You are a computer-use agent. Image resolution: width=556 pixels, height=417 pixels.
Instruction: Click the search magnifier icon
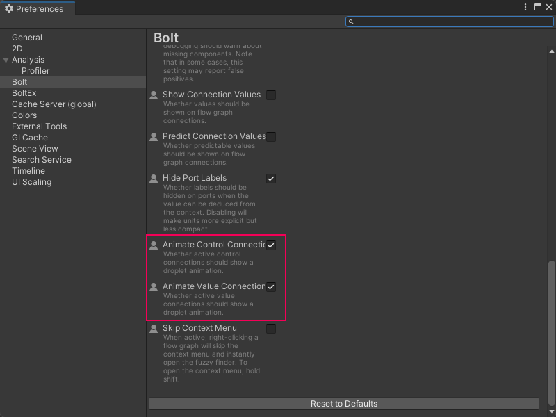(x=352, y=22)
